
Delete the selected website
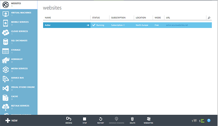(x=132, y=120)
